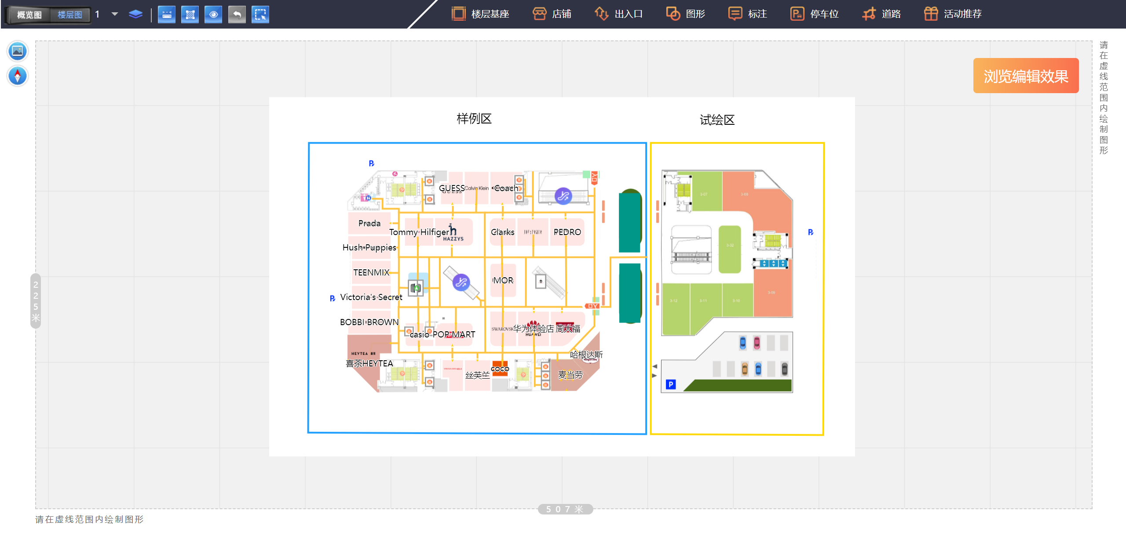Screen dimensions: 1126x536
Task: Click the overlapping shapes icon
Action: 673,14
